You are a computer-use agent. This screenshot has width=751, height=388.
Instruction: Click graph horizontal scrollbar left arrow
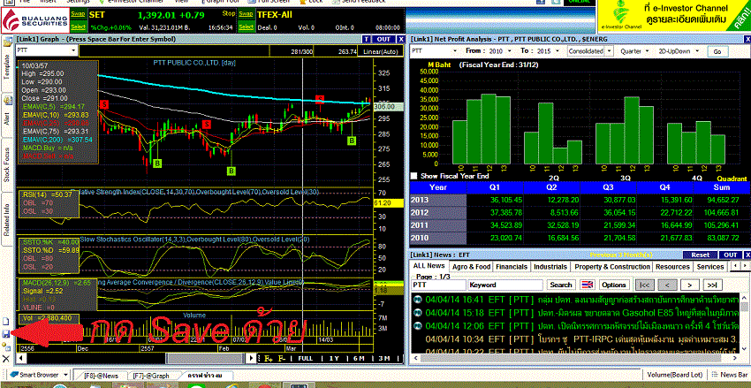click(20, 358)
